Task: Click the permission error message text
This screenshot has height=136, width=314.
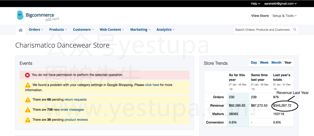Action: pos(78,75)
